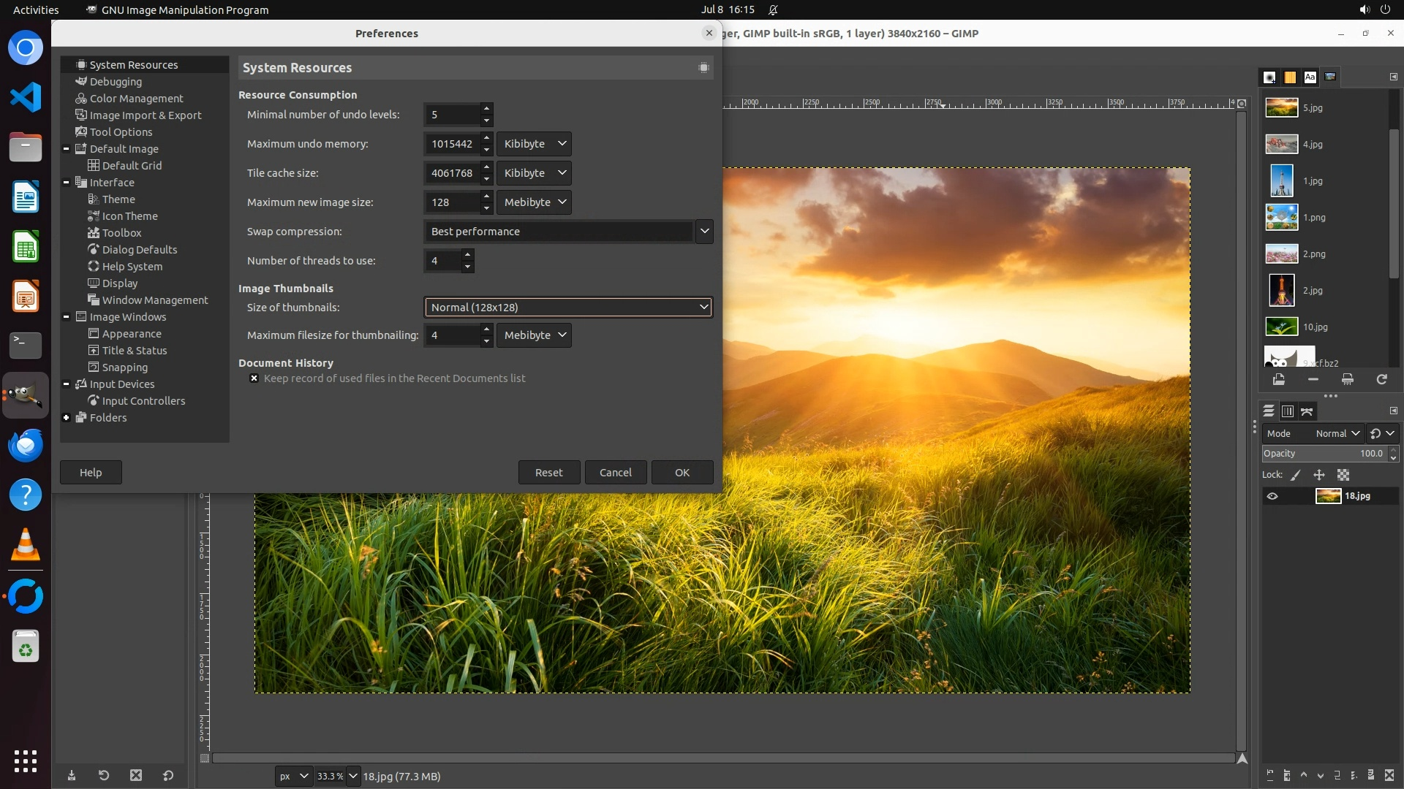Open the Brushes tab in the dock

[1269, 77]
